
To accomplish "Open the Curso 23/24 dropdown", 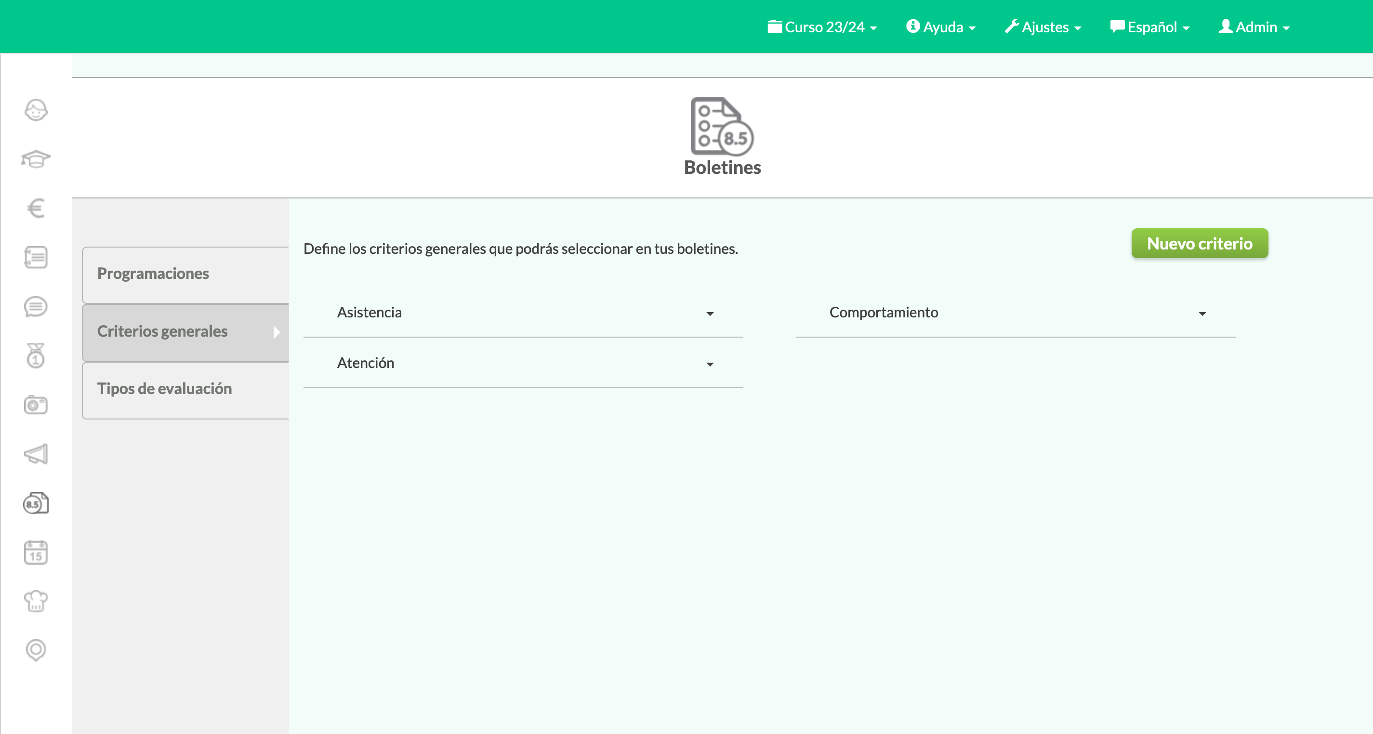I will tap(822, 27).
